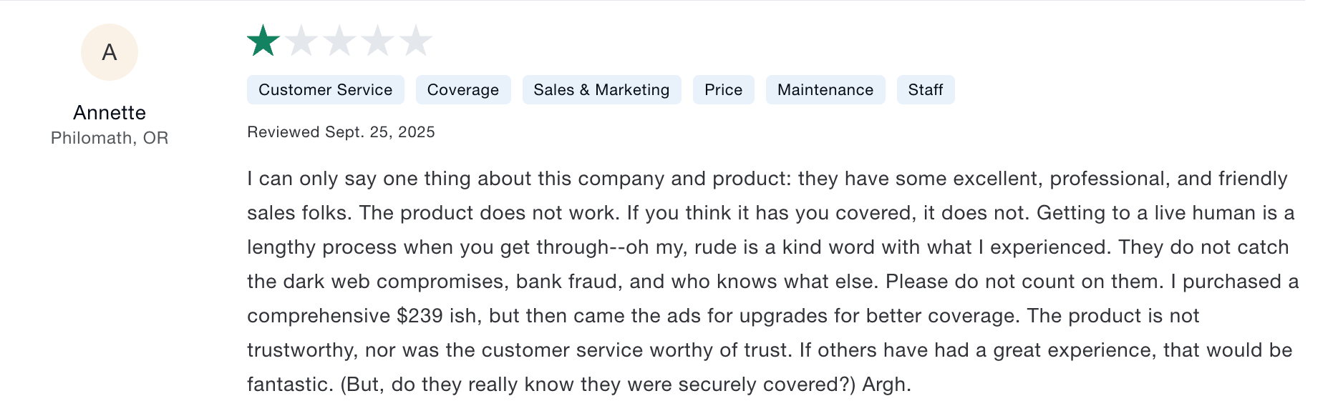Image resolution: width=1343 pixels, height=416 pixels.
Task: Click the third gray rating star
Action: point(339,41)
